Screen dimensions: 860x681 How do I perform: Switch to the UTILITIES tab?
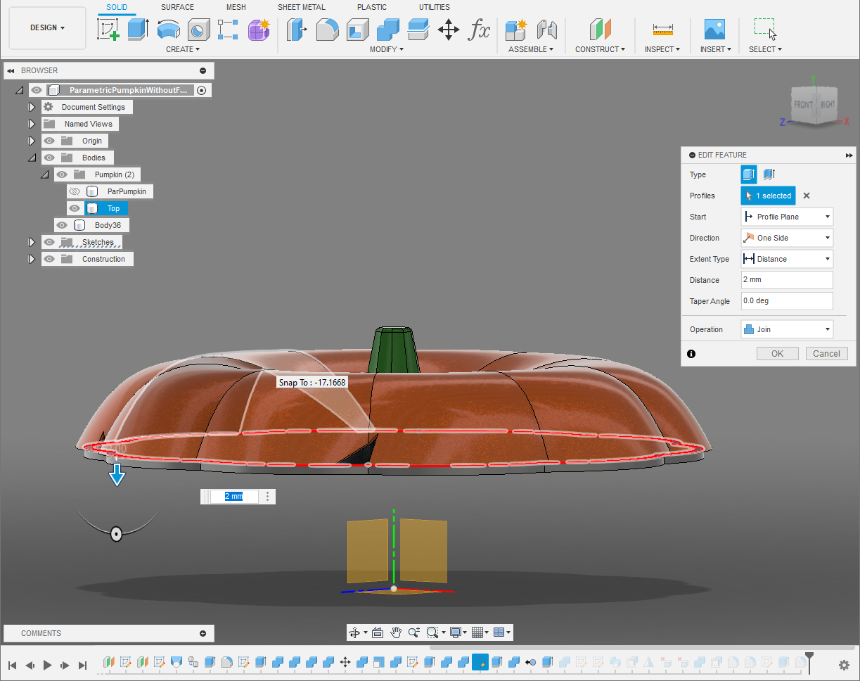[x=435, y=7]
